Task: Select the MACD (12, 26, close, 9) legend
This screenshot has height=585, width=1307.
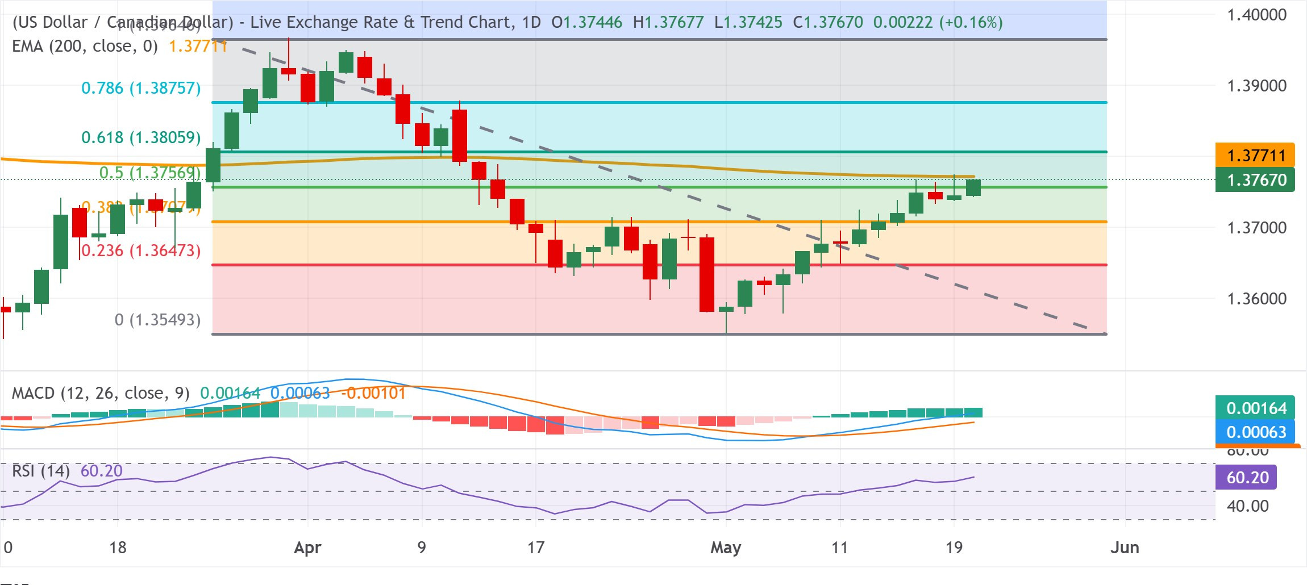Action: tap(101, 393)
